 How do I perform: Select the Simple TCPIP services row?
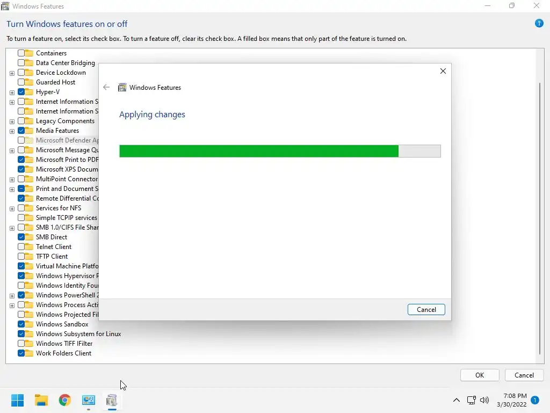(x=66, y=218)
